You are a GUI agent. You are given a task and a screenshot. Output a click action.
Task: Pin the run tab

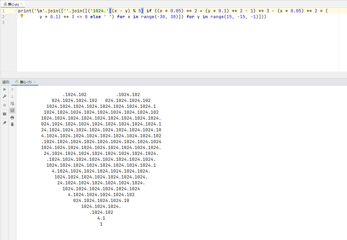4,123
